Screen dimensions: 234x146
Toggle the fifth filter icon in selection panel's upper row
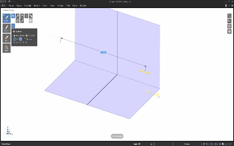tap(27, 39)
